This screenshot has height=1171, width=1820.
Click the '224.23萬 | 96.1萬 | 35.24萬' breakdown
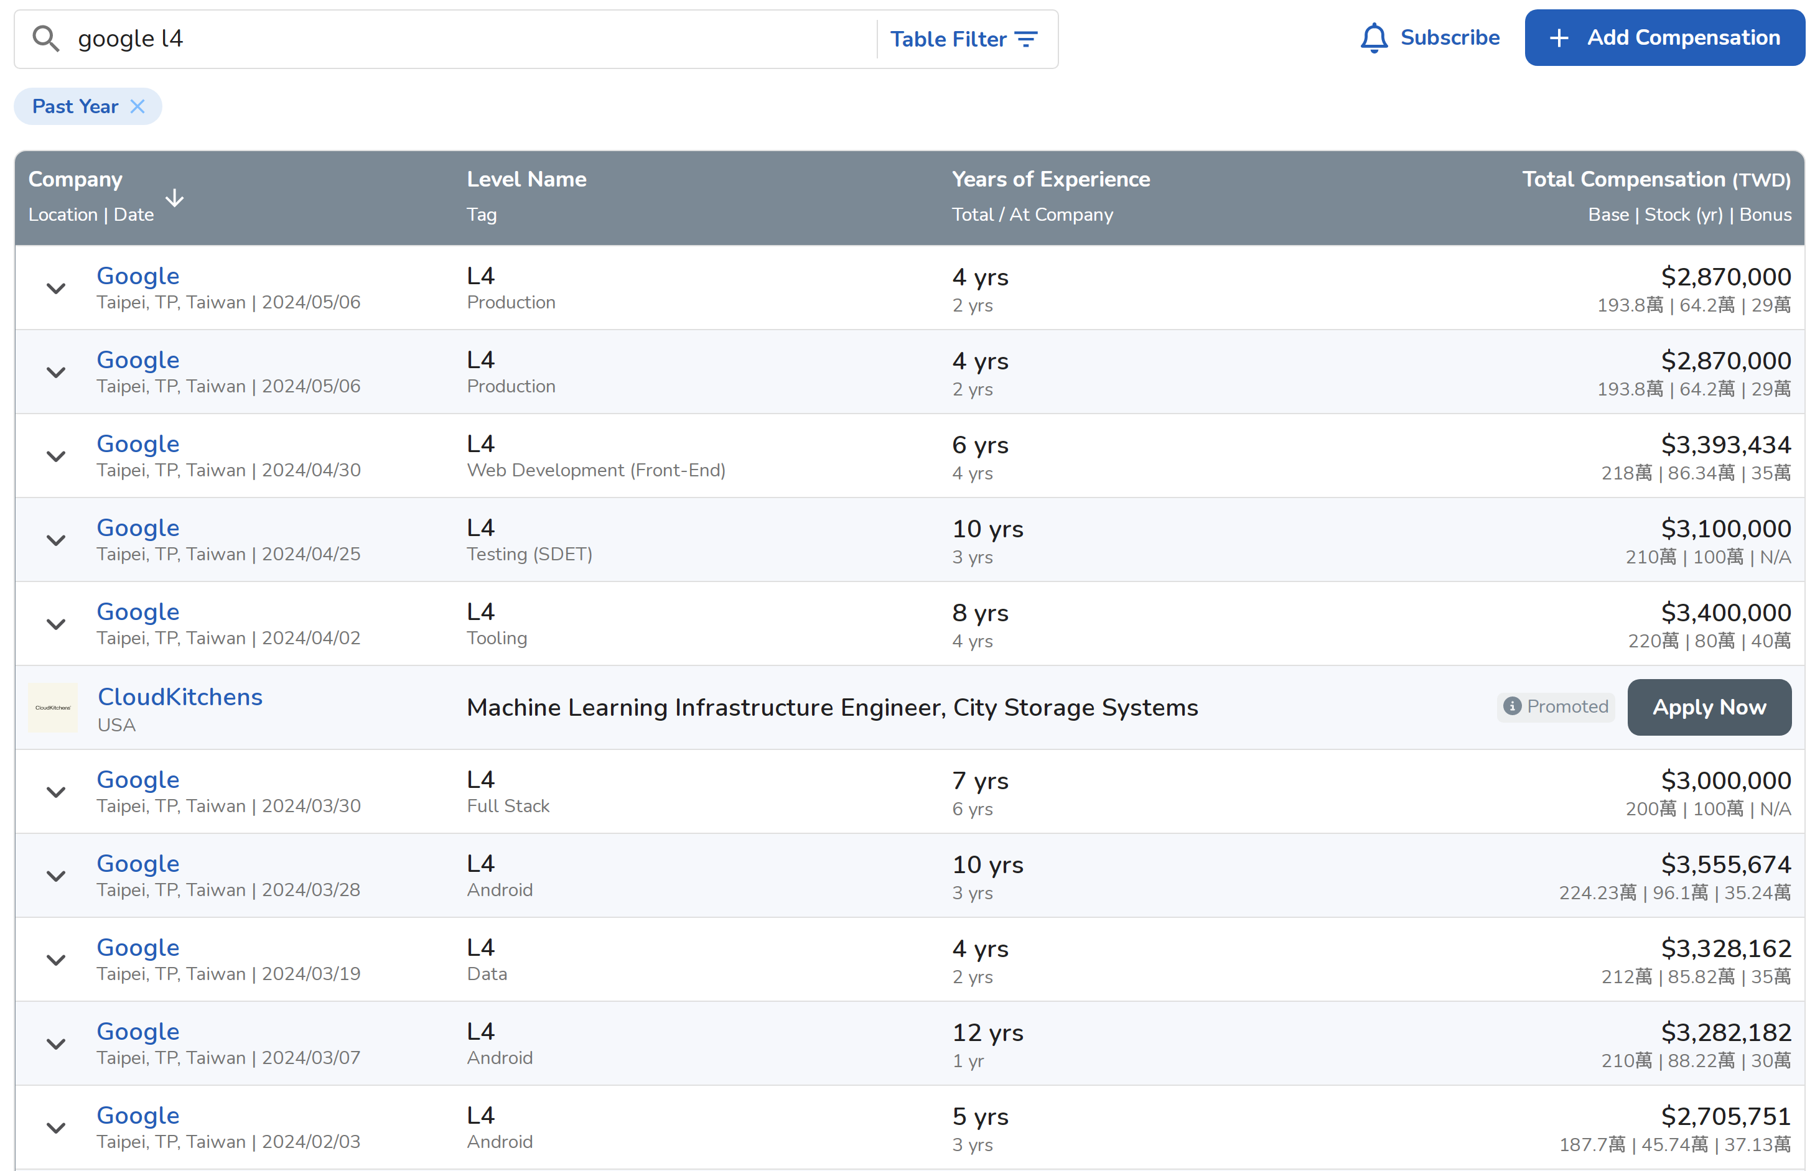(x=1674, y=892)
